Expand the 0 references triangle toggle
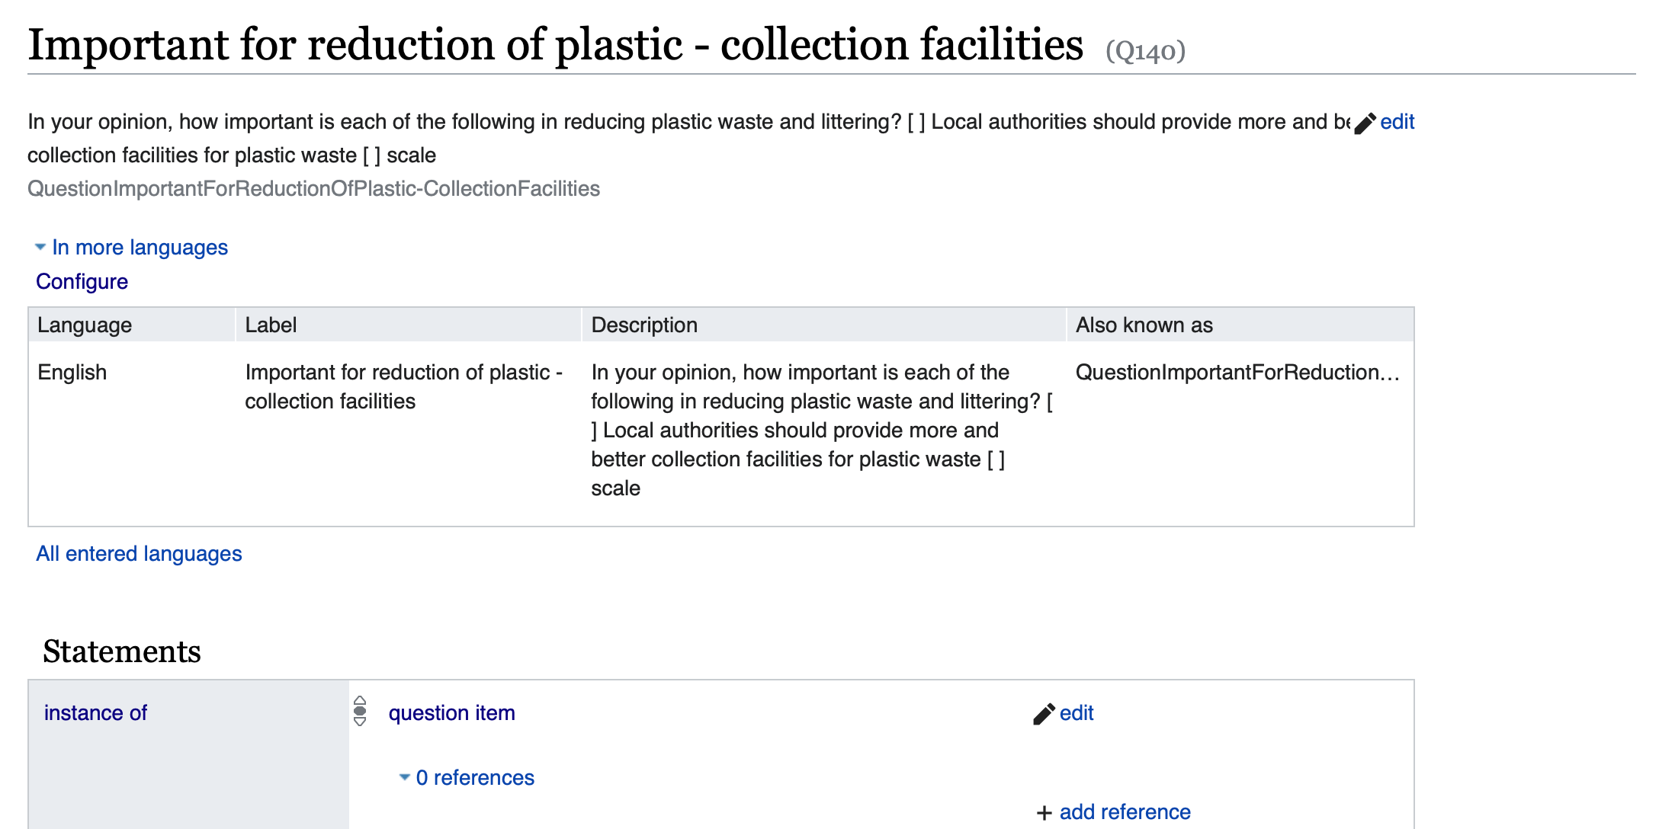Viewport: 1659px width, 829px height. pos(405,778)
